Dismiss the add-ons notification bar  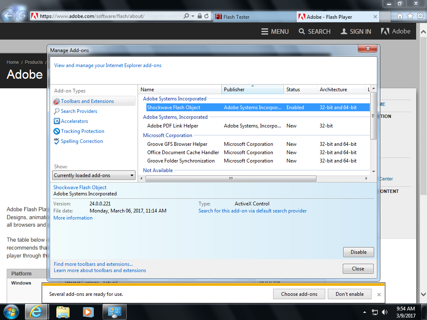coord(379,295)
